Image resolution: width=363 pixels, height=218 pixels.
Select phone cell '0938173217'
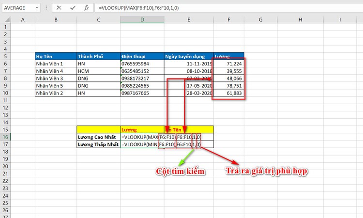[142, 78]
